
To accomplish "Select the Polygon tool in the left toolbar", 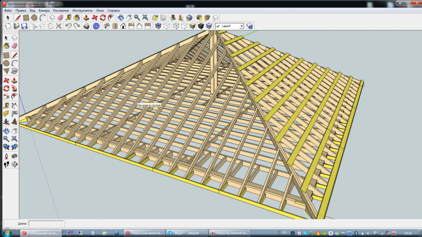I will pos(6,71).
